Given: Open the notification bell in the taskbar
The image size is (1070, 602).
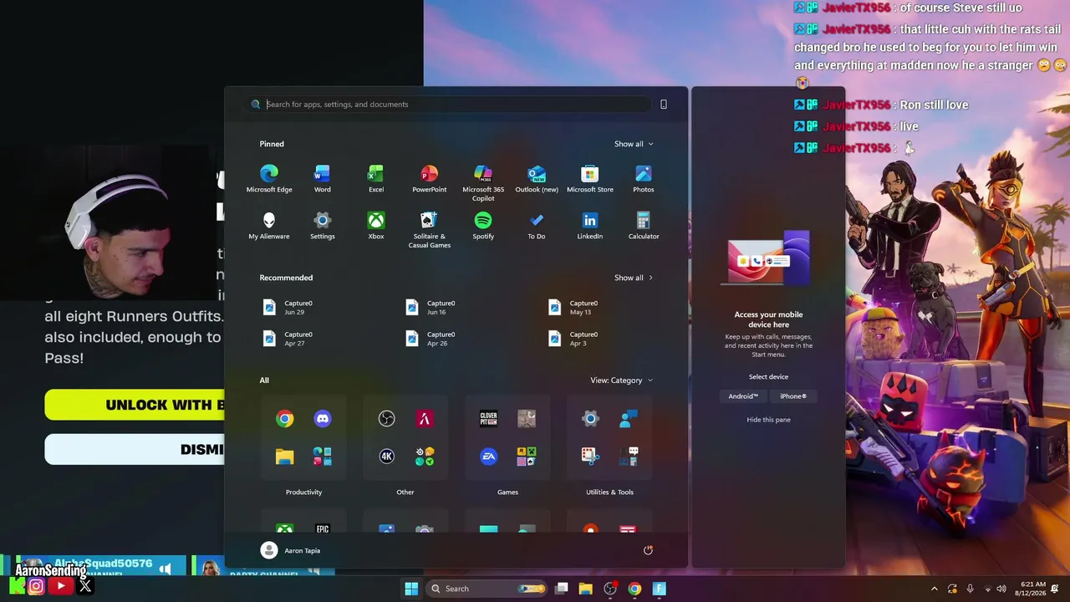Looking at the screenshot, I should [x=1055, y=589].
